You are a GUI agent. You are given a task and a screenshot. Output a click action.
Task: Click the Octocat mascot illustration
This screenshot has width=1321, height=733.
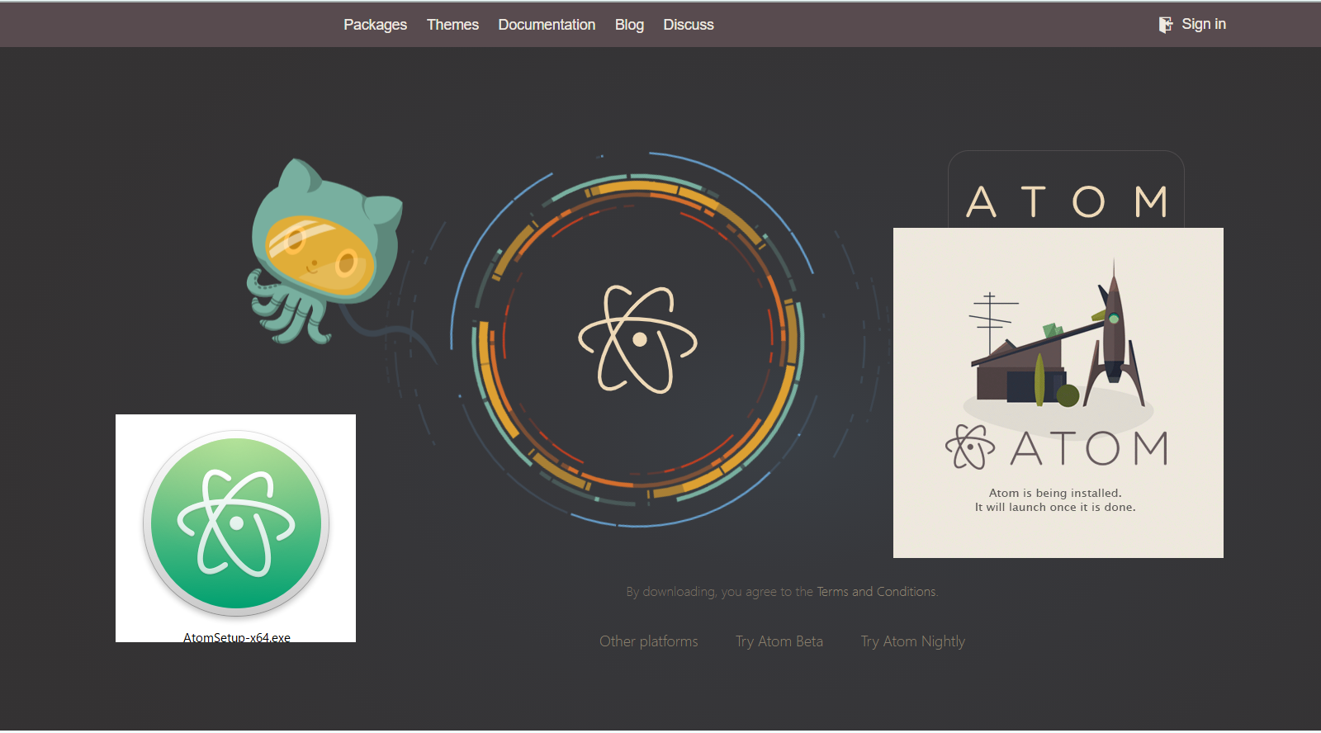324,252
